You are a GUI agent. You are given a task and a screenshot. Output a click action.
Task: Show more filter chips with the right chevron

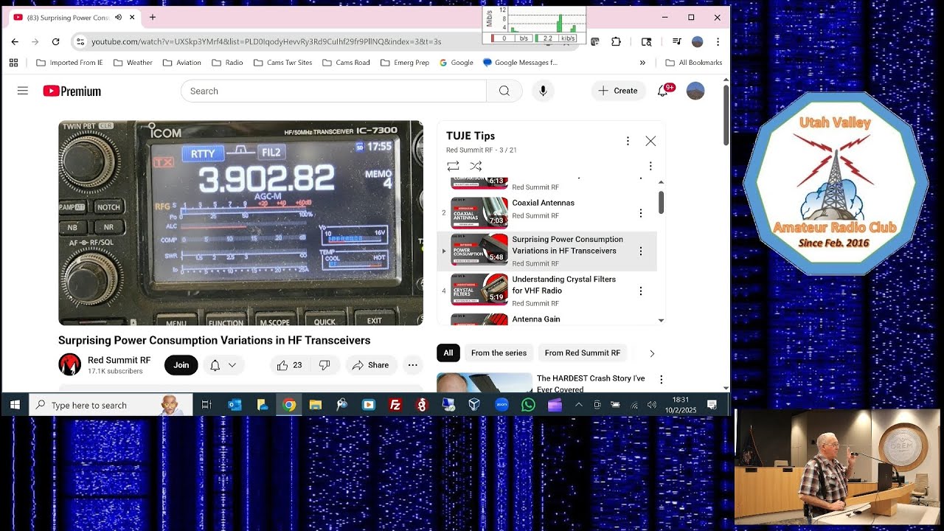point(651,353)
